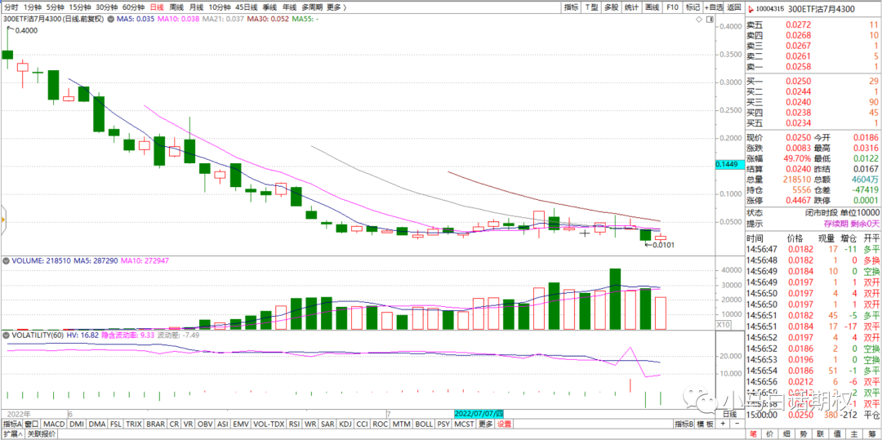Select the MACD indicator tab
This screenshot has width=882, height=440.
click(54, 424)
